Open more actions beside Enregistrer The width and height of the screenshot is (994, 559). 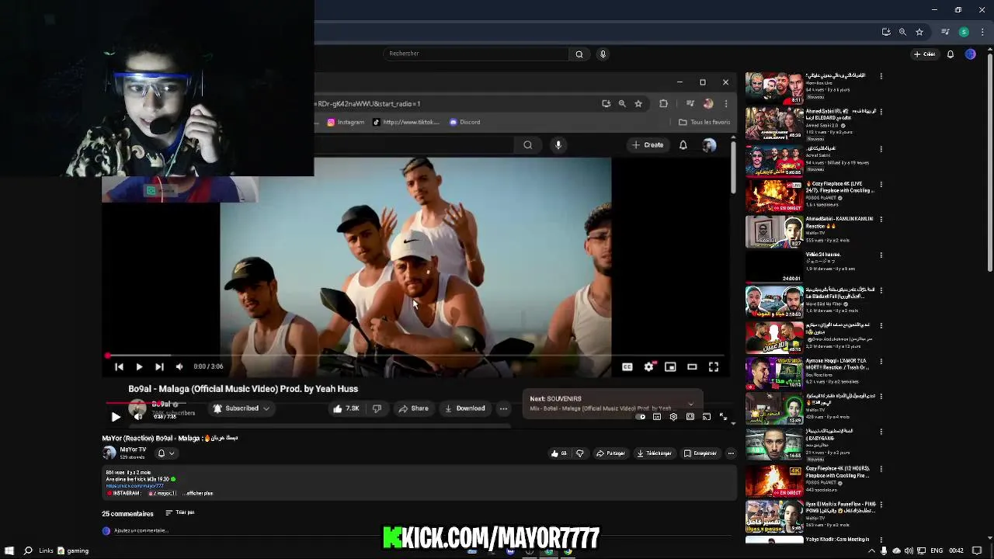(x=731, y=453)
